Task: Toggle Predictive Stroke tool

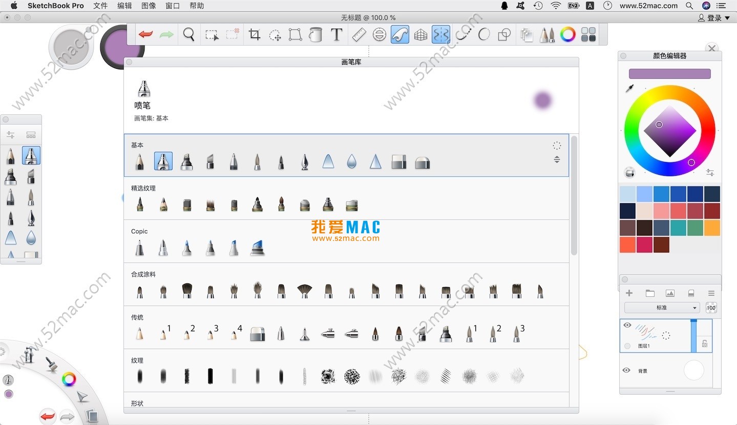Action: 484,34
